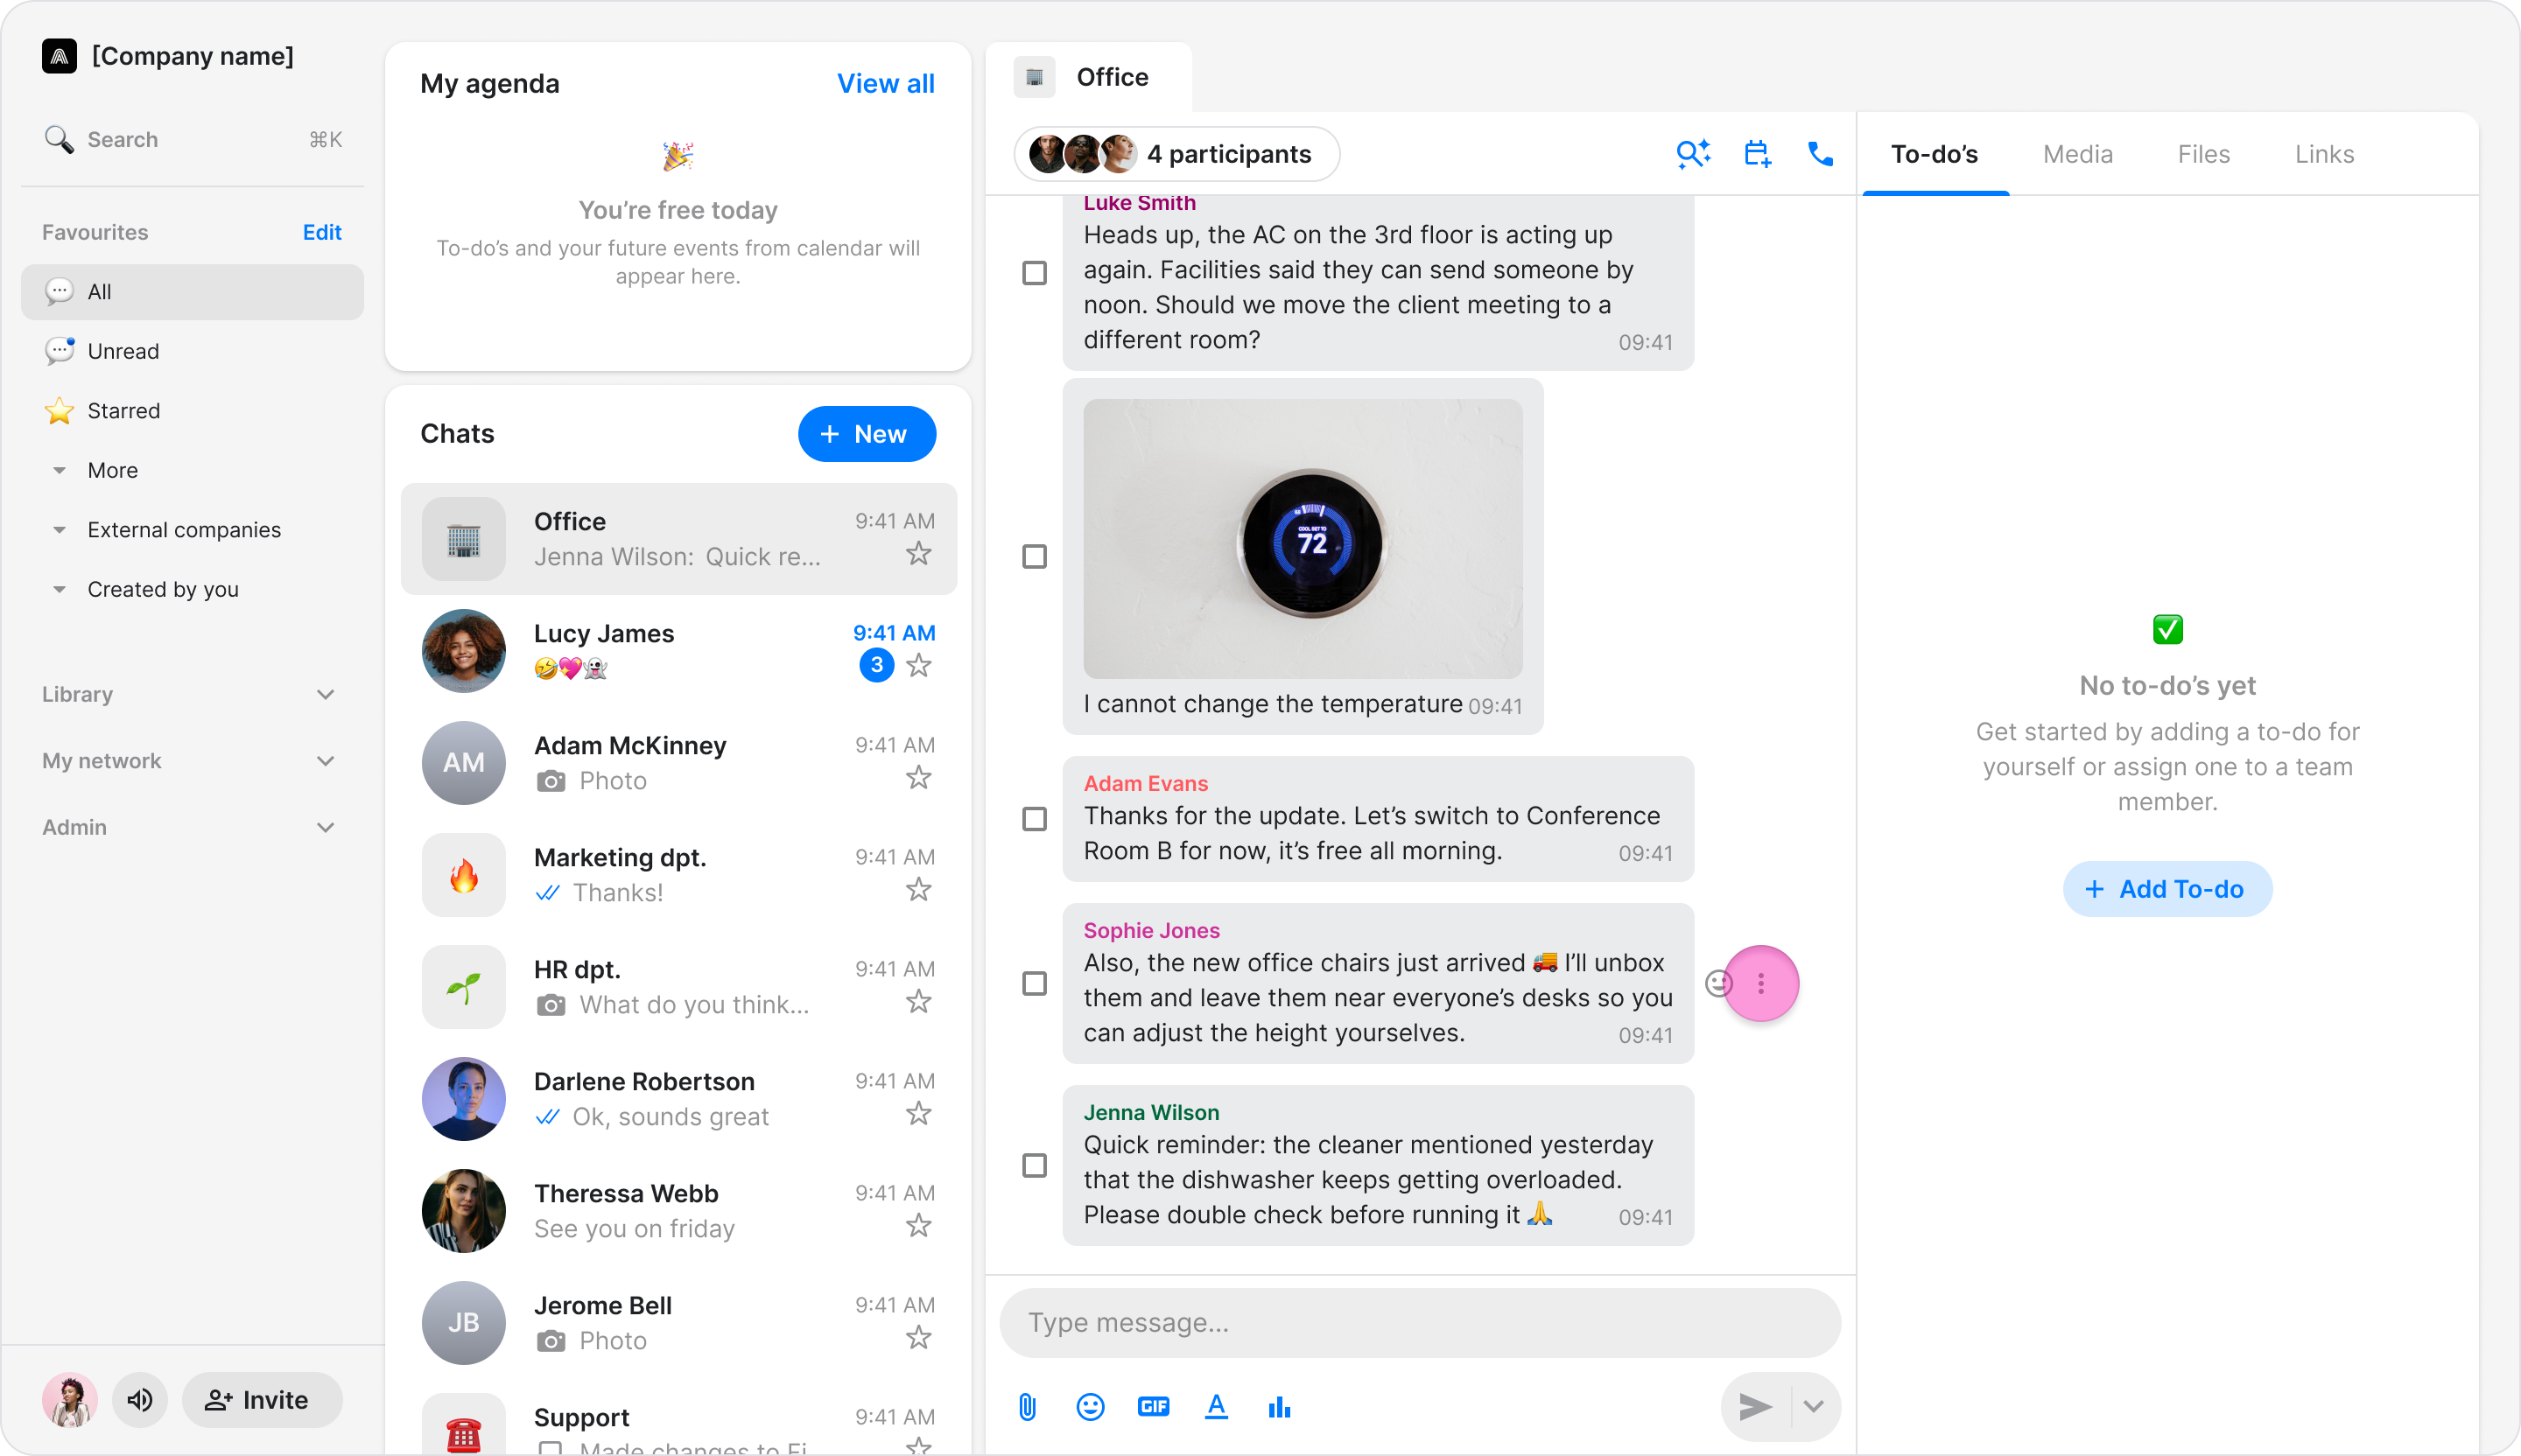Viewport: 2521px width, 1456px height.
Task: Create a poll with the chart icon
Action: click(1280, 1407)
